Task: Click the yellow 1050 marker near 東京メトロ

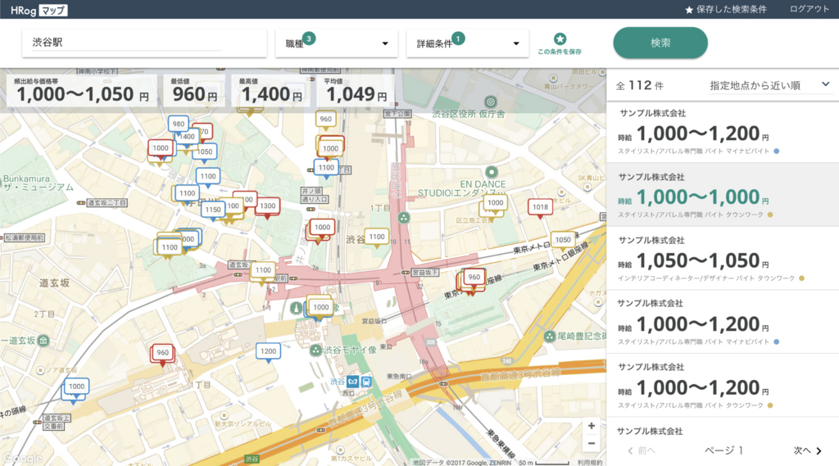Action: (x=563, y=241)
